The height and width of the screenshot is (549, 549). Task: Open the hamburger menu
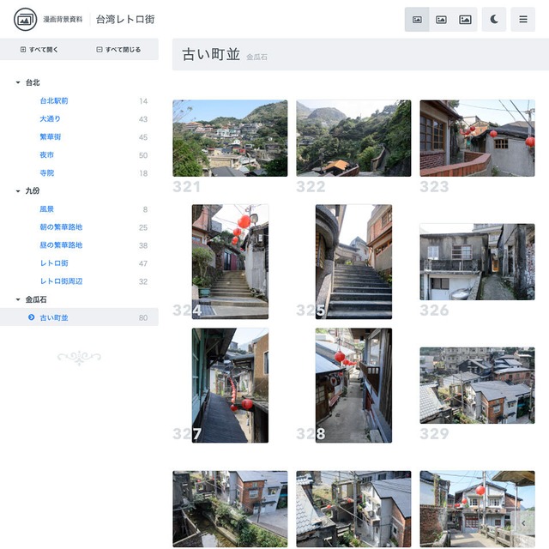click(523, 20)
